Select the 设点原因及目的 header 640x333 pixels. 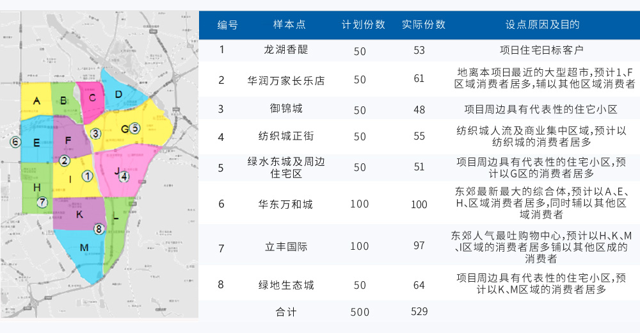click(x=542, y=25)
